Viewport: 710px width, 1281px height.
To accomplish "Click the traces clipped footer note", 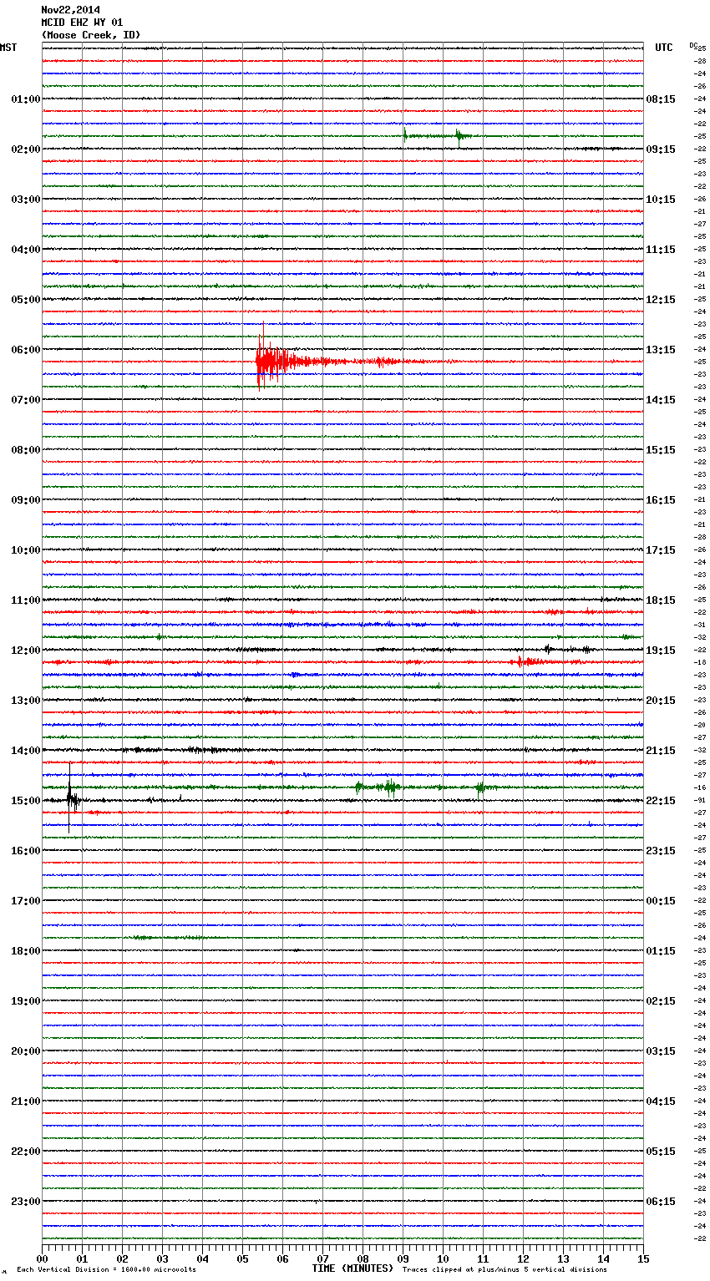I will pos(505,1269).
